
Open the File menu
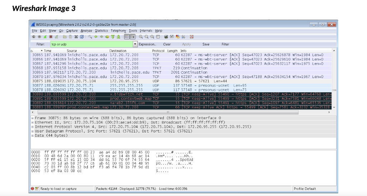coord(34,31)
